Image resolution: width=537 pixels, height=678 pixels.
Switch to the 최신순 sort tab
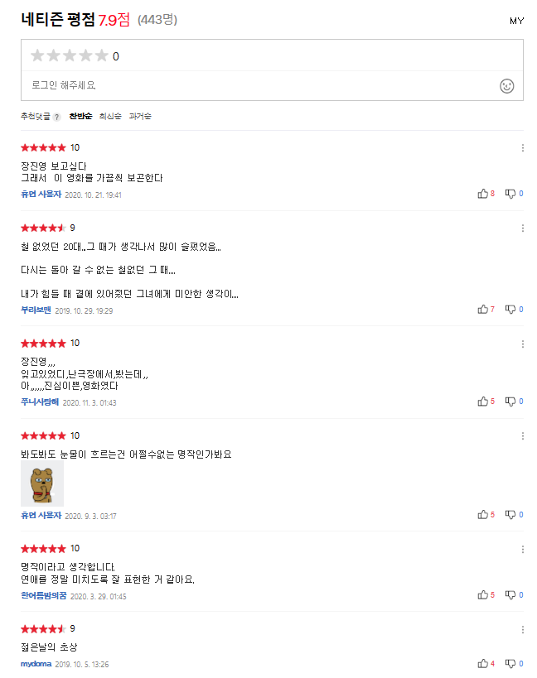[x=110, y=117]
